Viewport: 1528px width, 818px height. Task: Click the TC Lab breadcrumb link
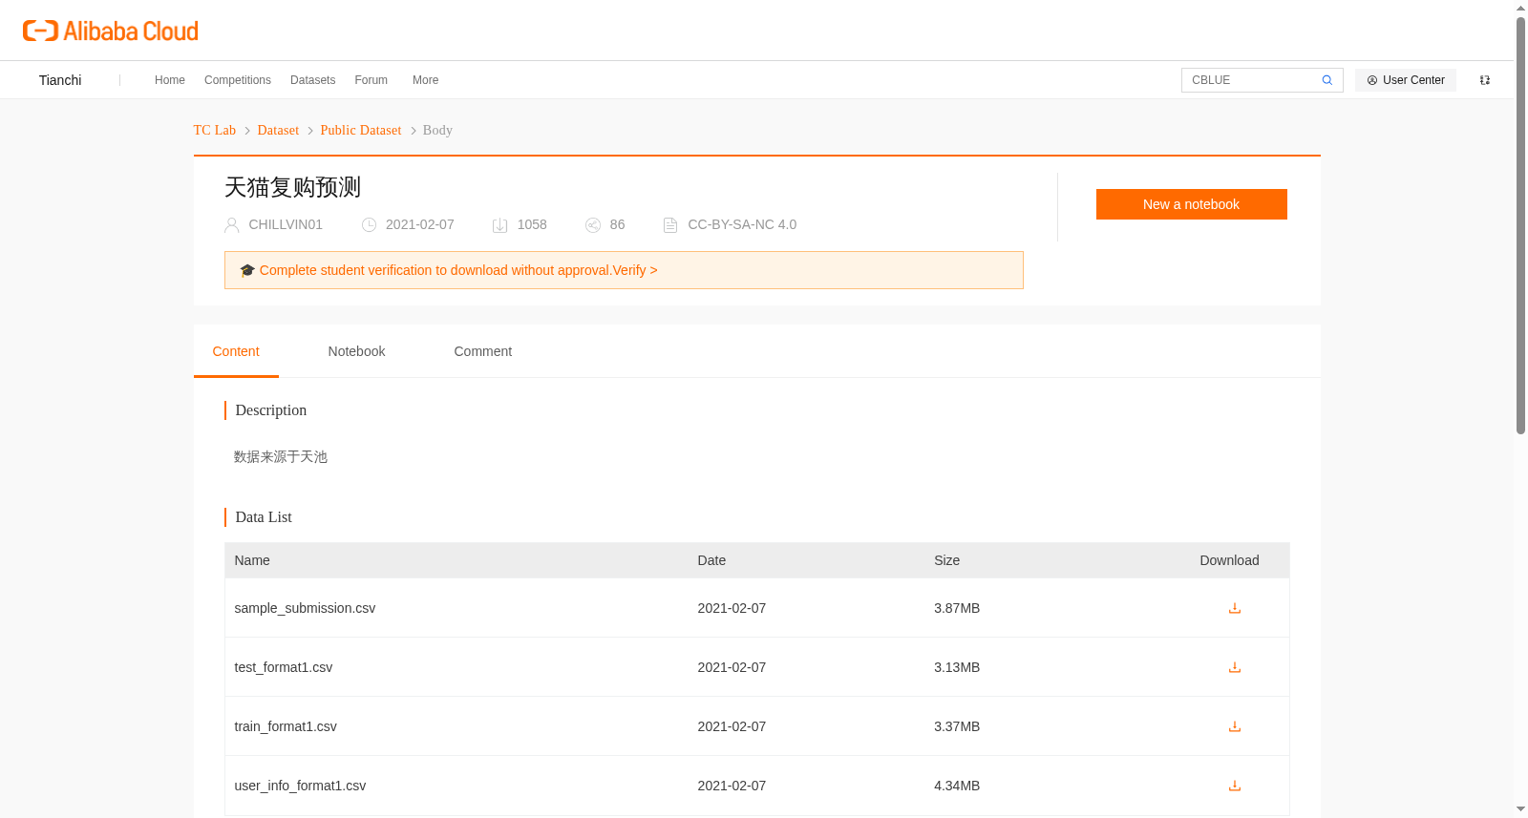(x=215, y=130)
